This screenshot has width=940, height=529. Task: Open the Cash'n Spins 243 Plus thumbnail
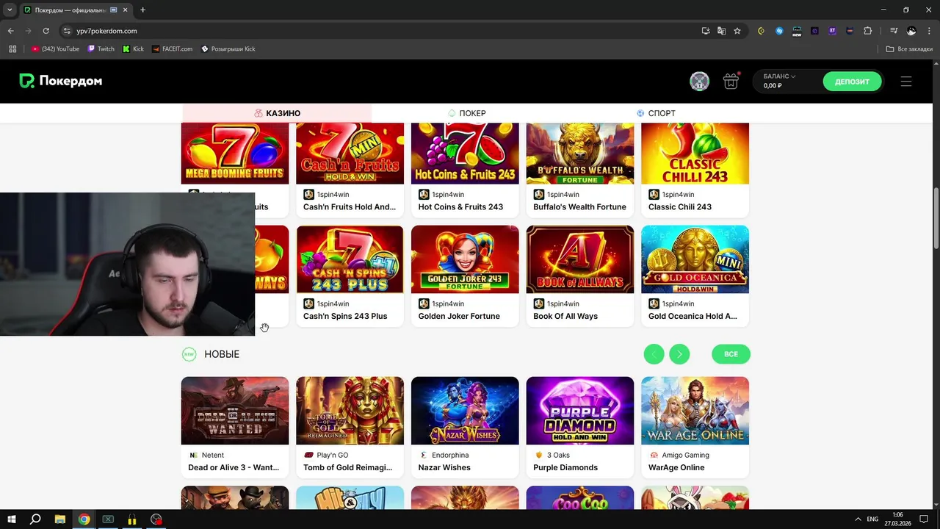[x=350, y=259]
